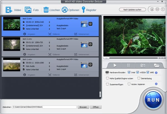167x114 pixels.
Task: Minimize the WinX window
Action: (x=158, y=1)
